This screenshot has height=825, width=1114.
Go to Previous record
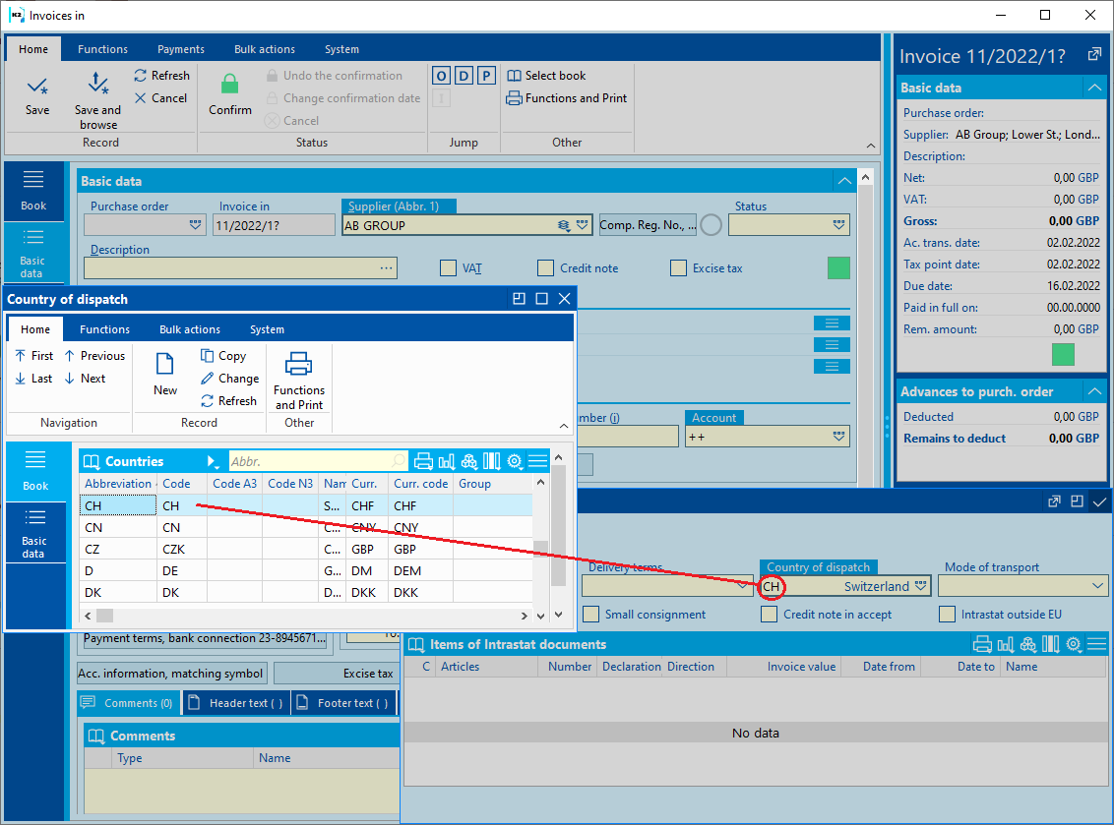(94, 356)
